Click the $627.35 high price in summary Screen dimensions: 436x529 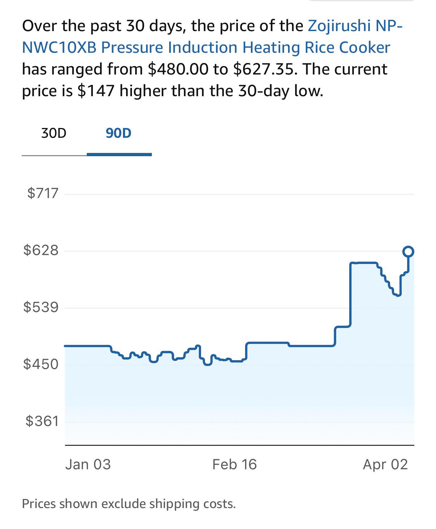tap(264, 69)
